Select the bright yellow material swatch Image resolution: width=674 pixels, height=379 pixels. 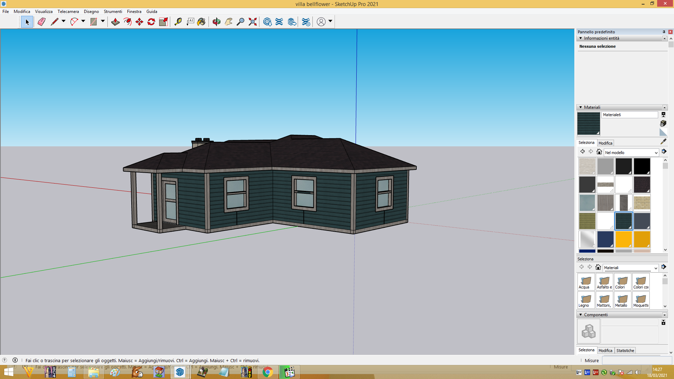pos(623,239)
